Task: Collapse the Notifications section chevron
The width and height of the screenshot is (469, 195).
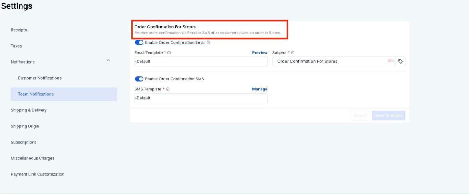Action: (107, 61)
